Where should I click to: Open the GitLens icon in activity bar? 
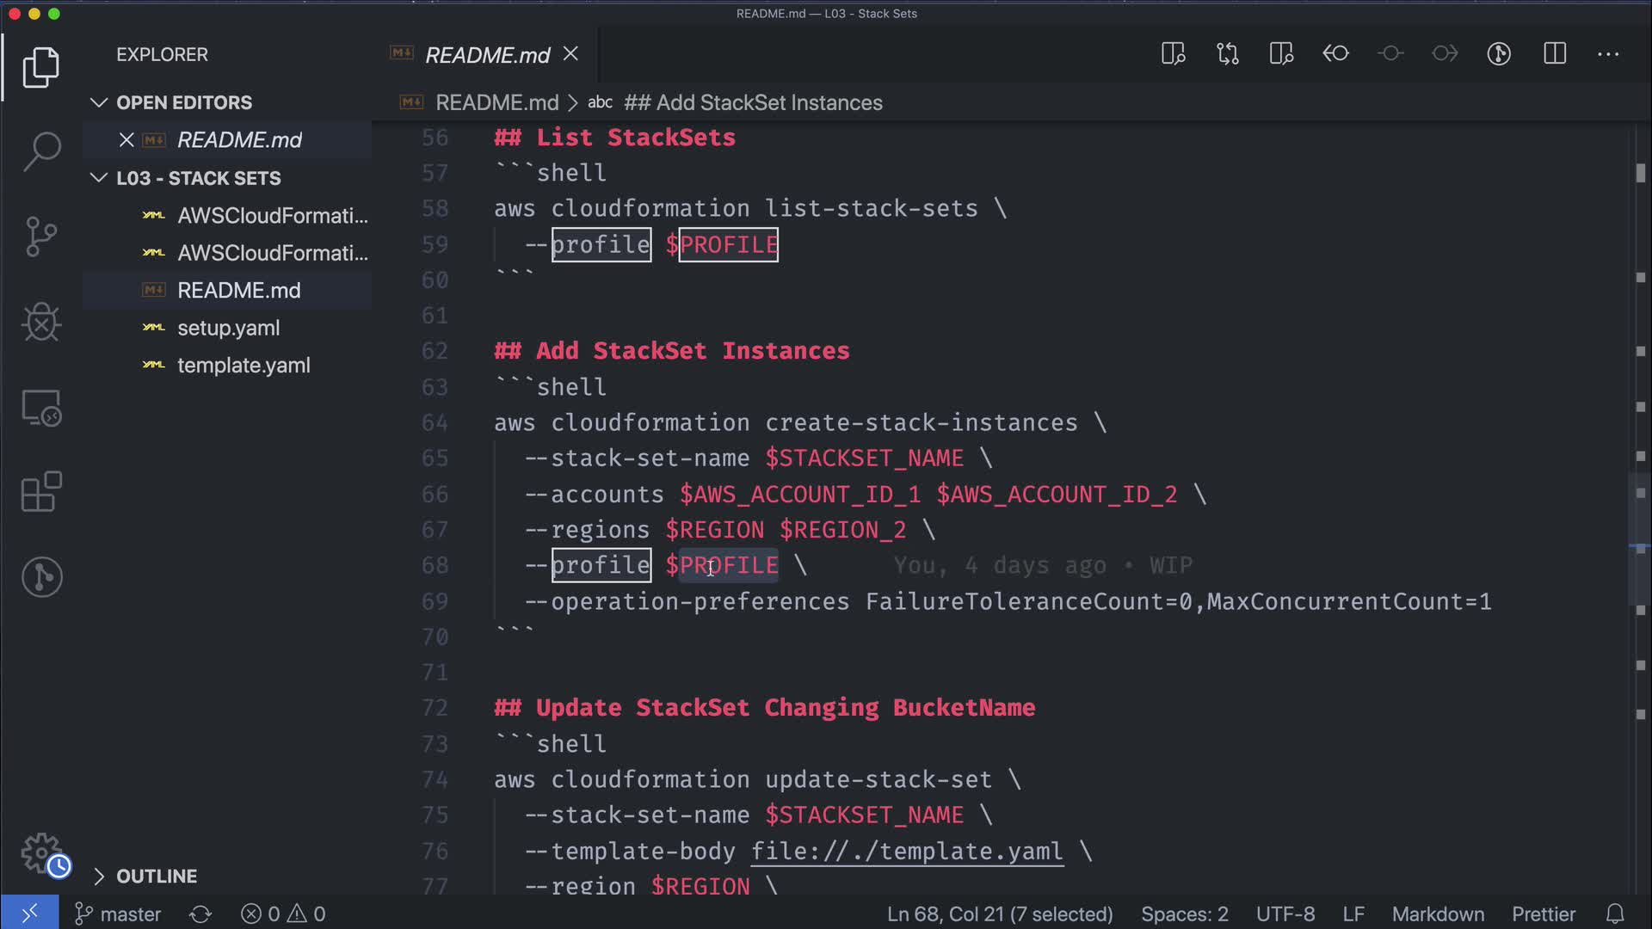[41, 576]
